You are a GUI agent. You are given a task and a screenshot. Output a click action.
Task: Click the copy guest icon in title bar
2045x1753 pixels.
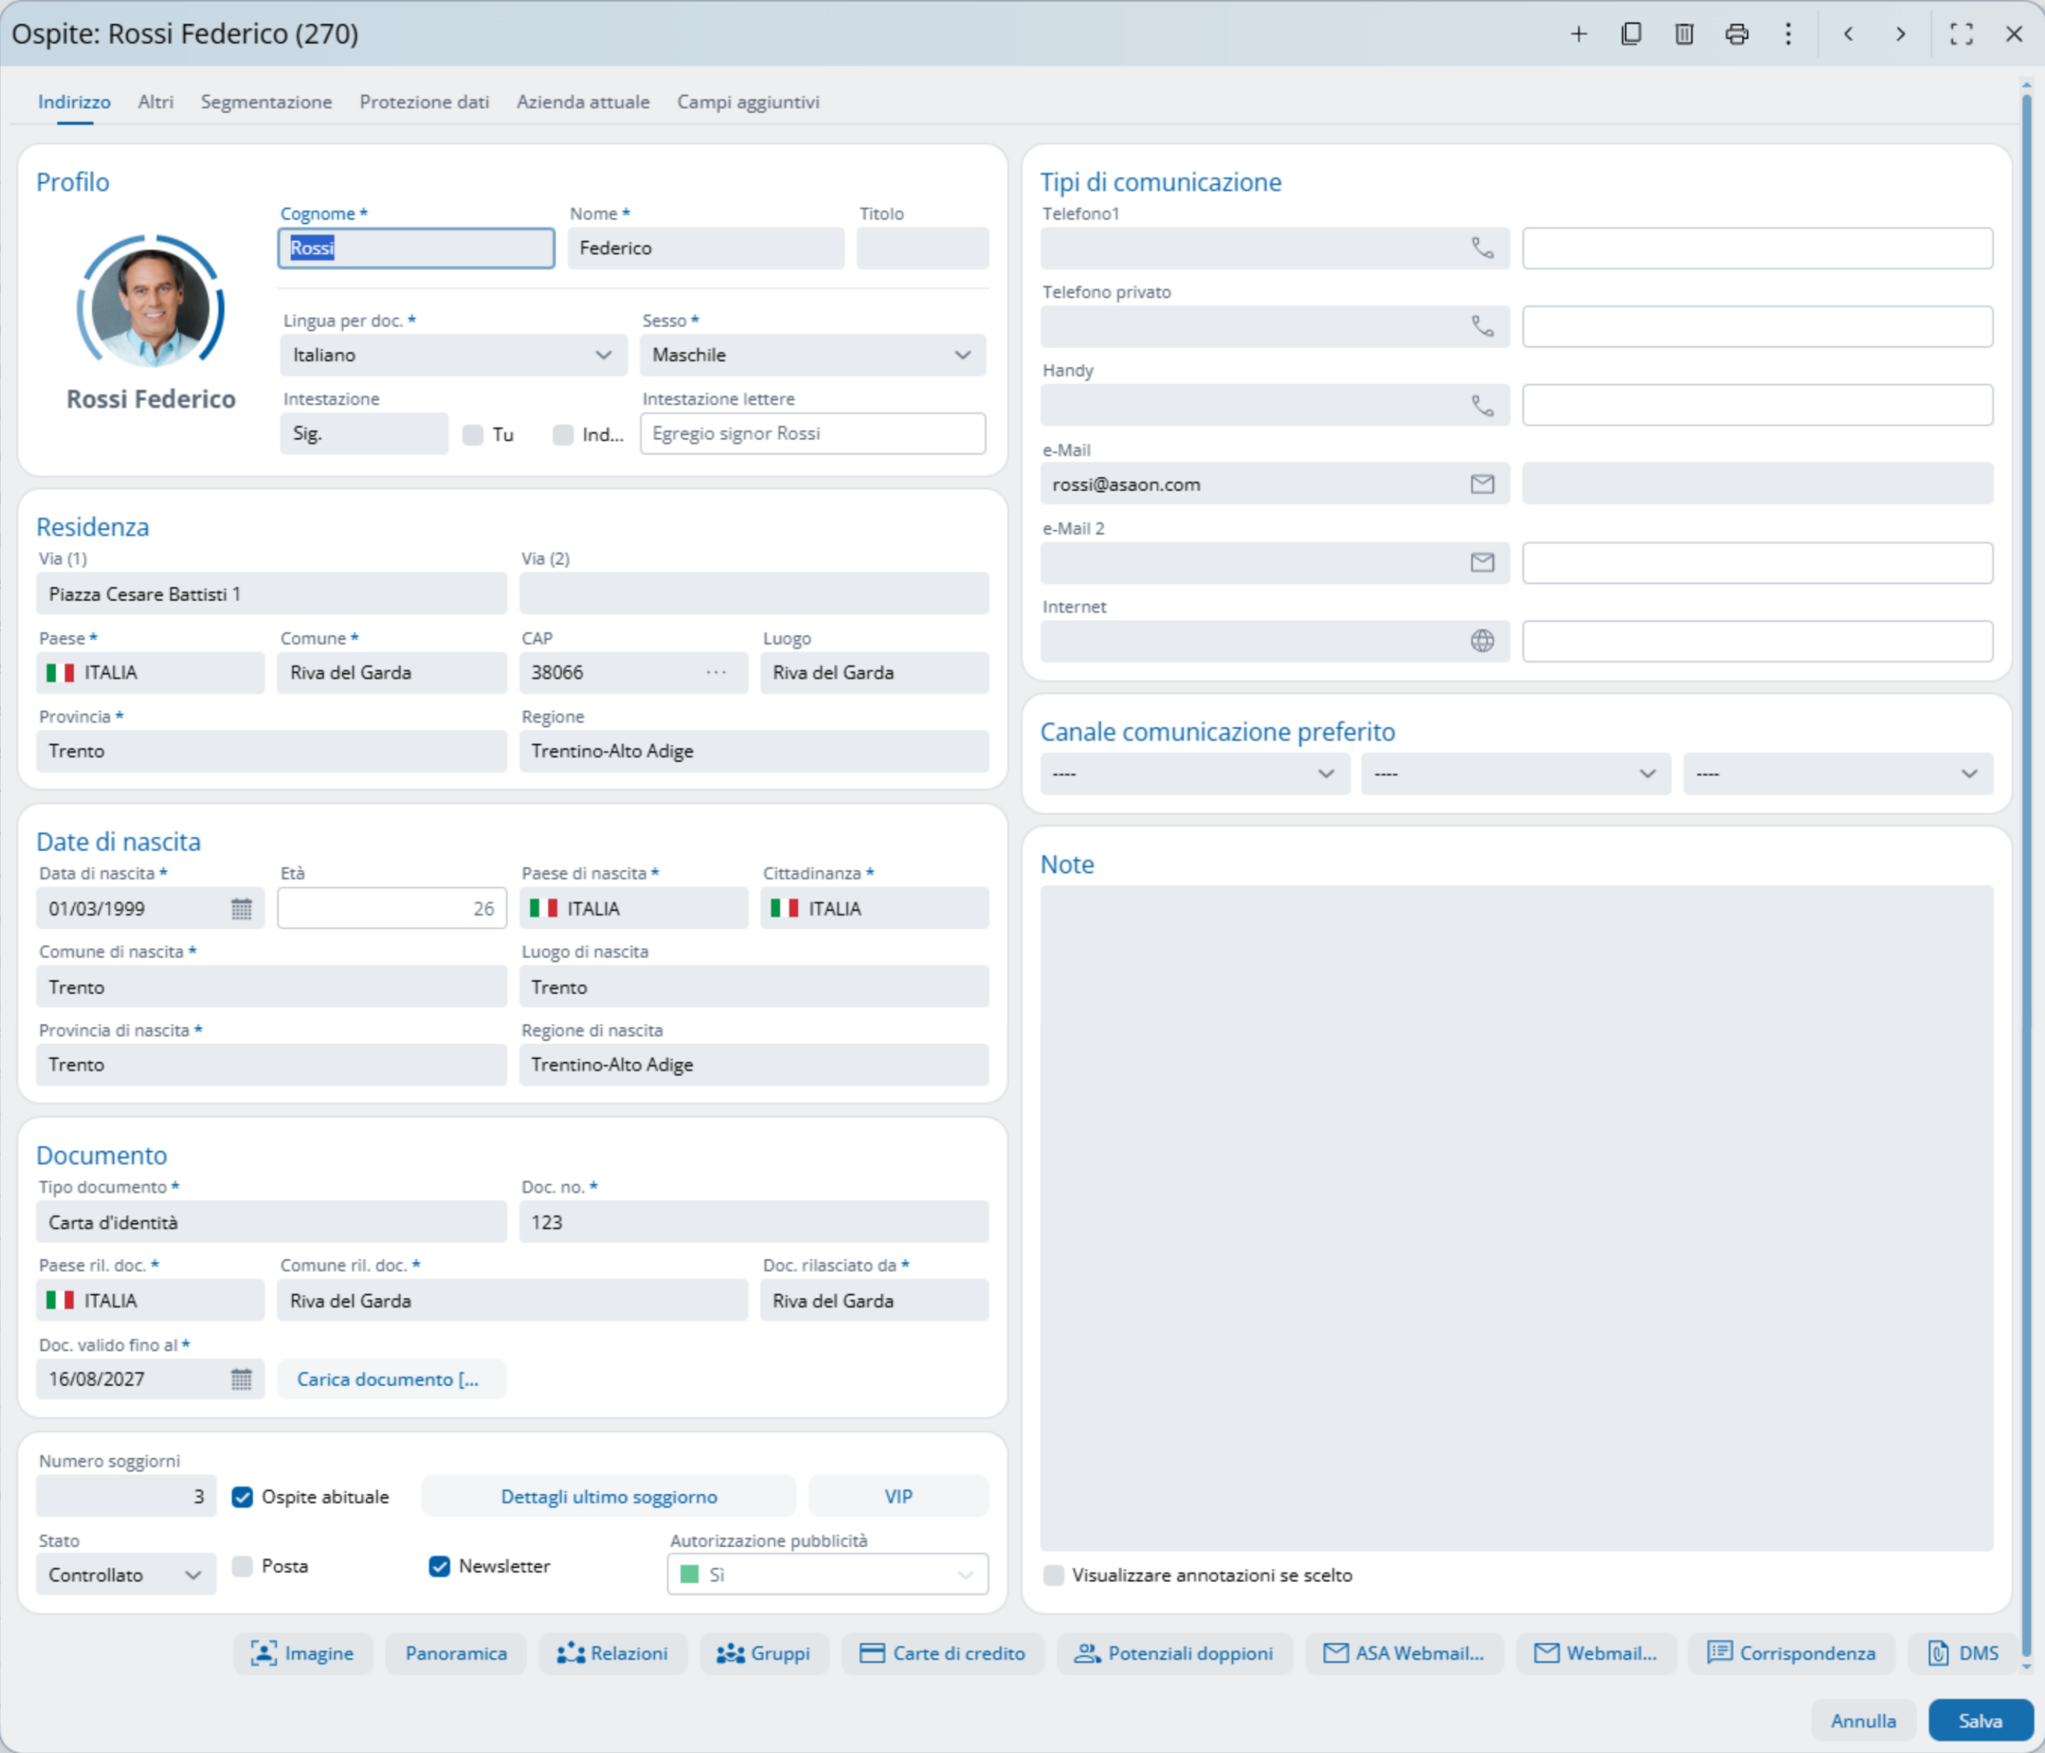[1631, 35]
